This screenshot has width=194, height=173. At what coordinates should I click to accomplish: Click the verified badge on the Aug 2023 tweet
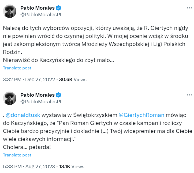point(59,95)
